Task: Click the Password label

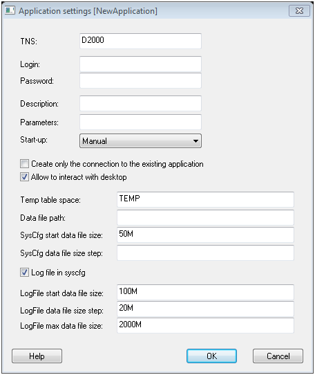Action: [37, 81]
